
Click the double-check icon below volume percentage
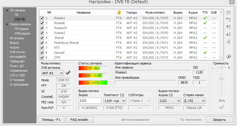(222, 107)
